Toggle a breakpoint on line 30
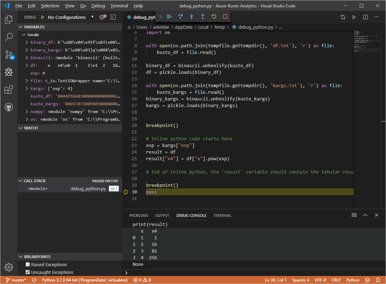 126,192
